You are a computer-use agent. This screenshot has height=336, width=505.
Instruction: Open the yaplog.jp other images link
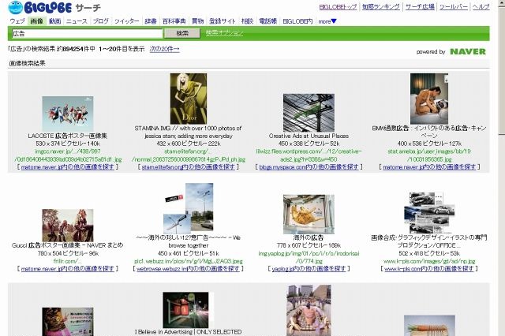pyautogui.click(x=309, y=268)
